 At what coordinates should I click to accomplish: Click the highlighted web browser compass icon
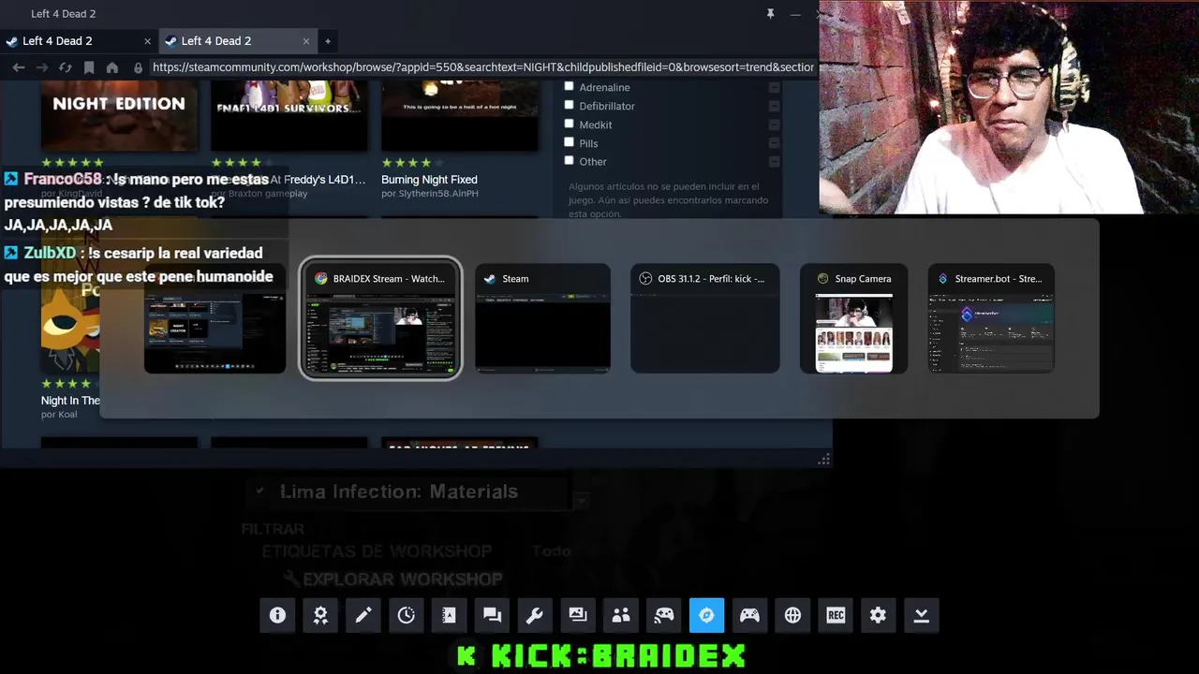(x=706, y=615)
